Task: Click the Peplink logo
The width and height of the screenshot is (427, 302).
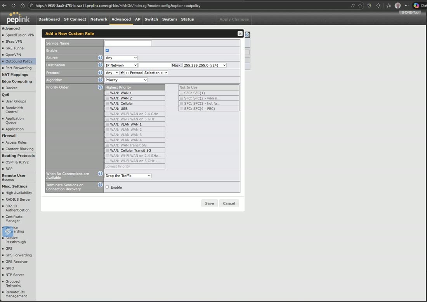Action: click(x=18, y=18)
